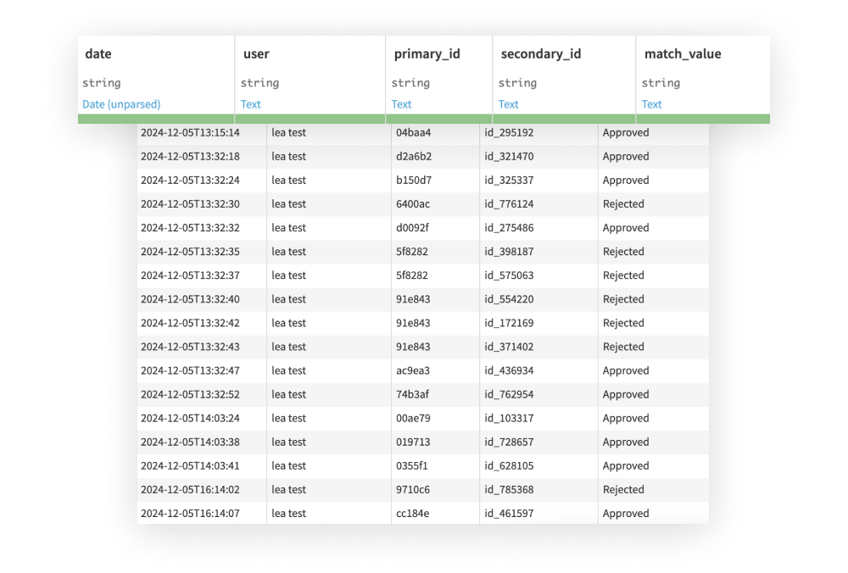Click primary_id cell b150d7

coord(414,181)
